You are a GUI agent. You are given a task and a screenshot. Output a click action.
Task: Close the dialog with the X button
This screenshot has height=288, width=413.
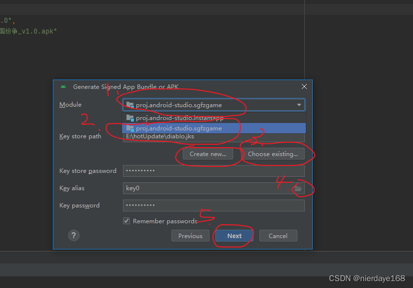304,86
